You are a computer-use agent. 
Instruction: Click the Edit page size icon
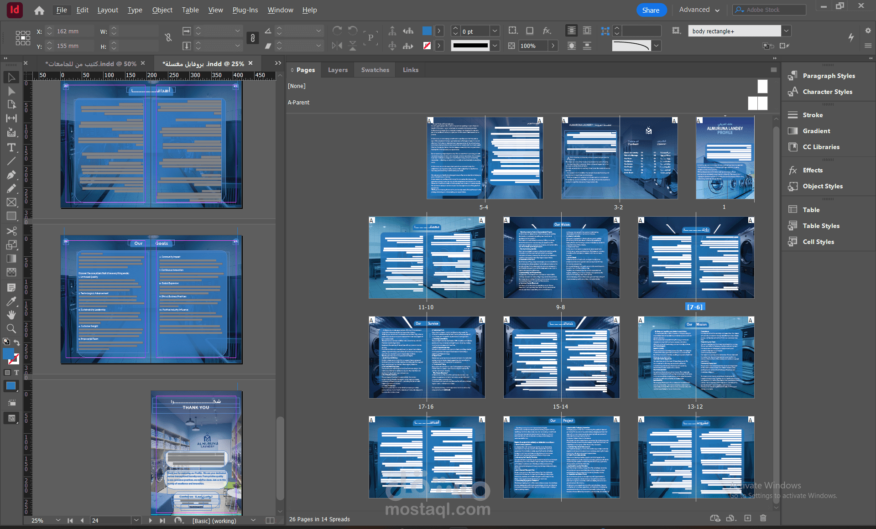click(731, 518)
